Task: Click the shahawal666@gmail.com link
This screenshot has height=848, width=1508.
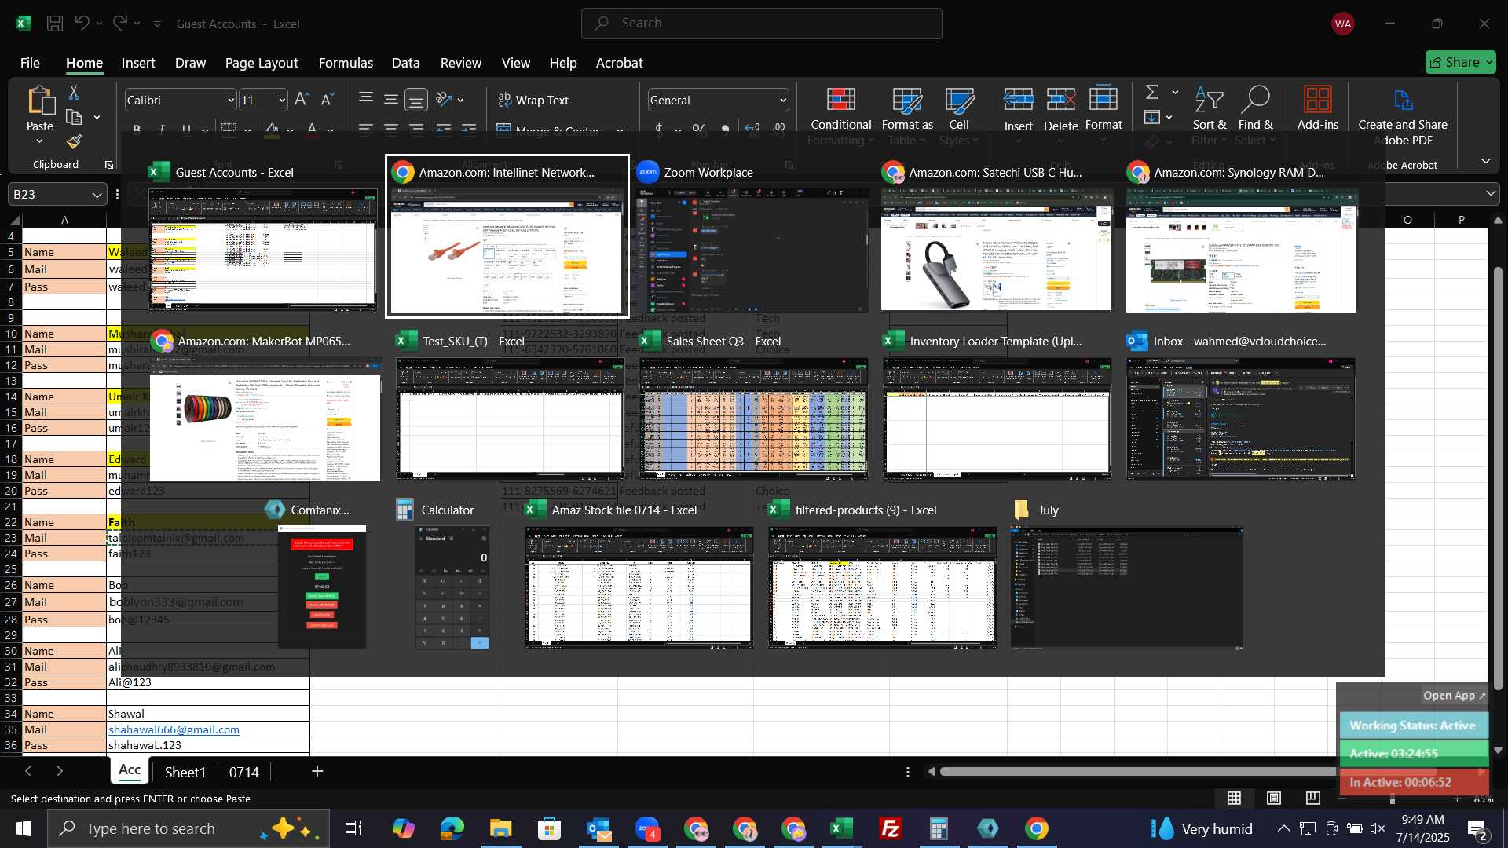Action: click(174, 729)
